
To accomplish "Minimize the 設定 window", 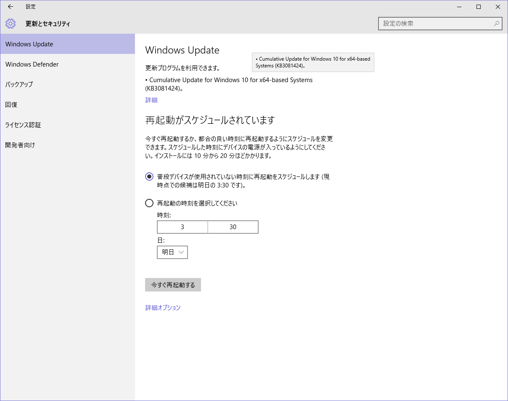I will 459,7.
